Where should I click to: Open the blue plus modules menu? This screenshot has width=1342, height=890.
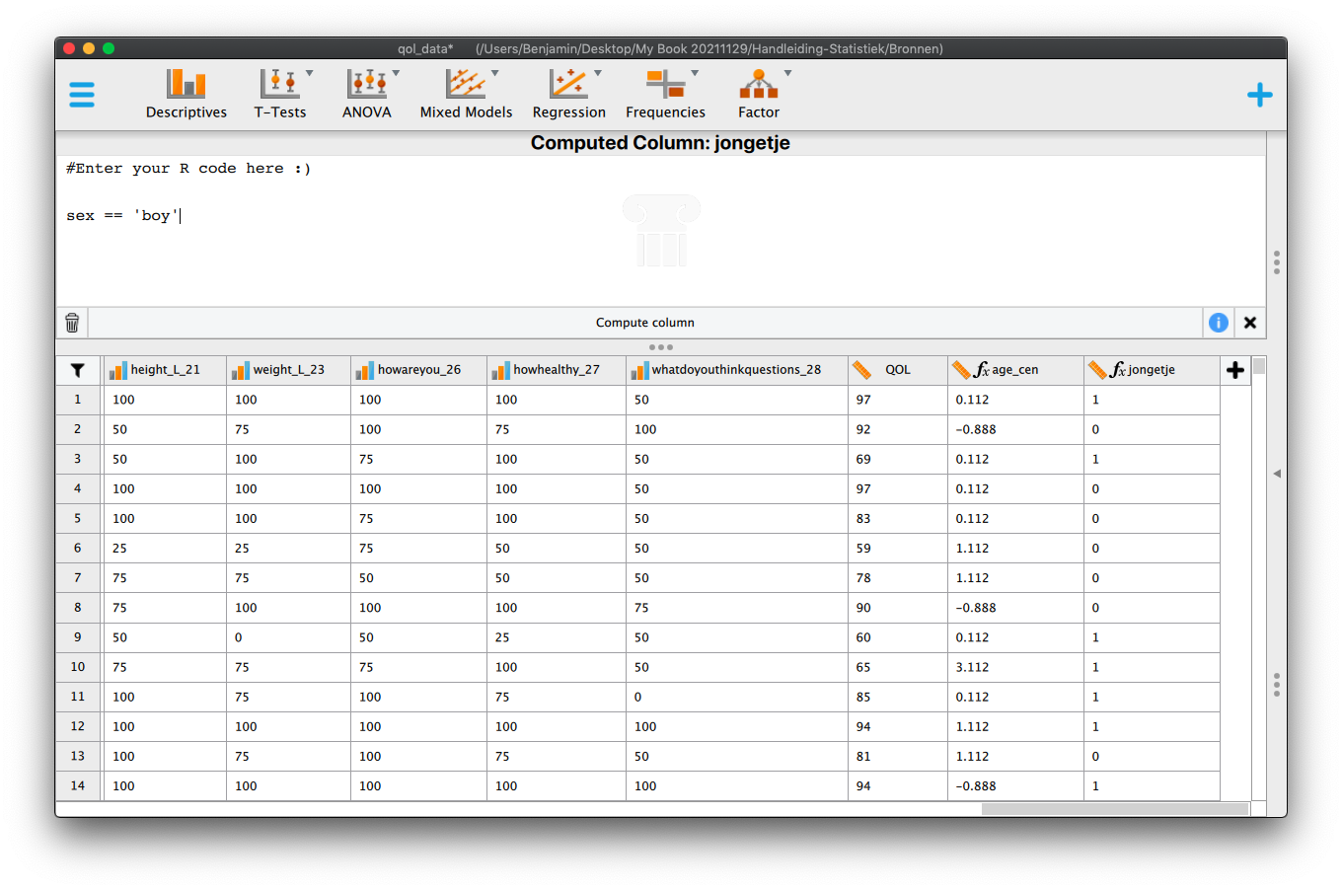[x=1260, y=95]
